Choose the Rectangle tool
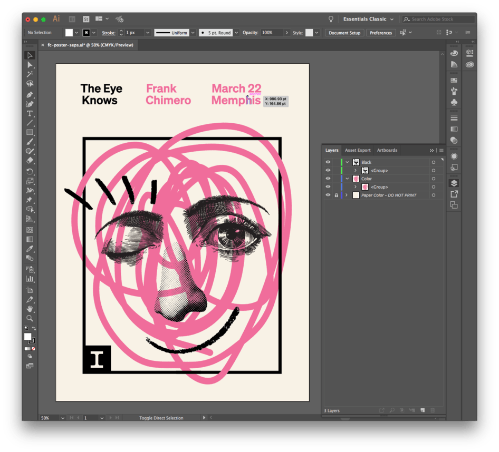 click(x=30, y=132)
